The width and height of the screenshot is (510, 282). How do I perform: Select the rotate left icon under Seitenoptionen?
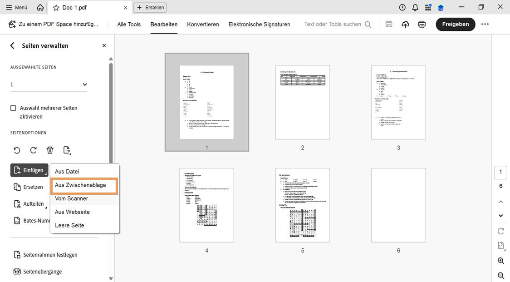point(17,150)
